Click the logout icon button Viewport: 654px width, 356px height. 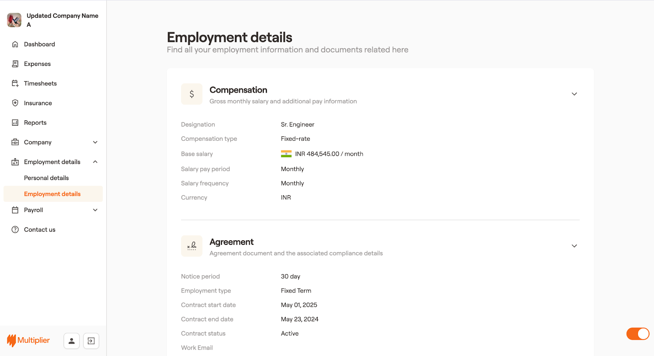tap(91, 341)
